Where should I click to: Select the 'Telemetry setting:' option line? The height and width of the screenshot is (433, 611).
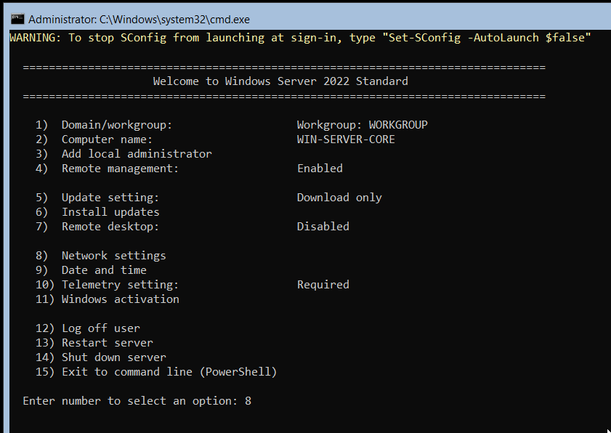[107, 285]
